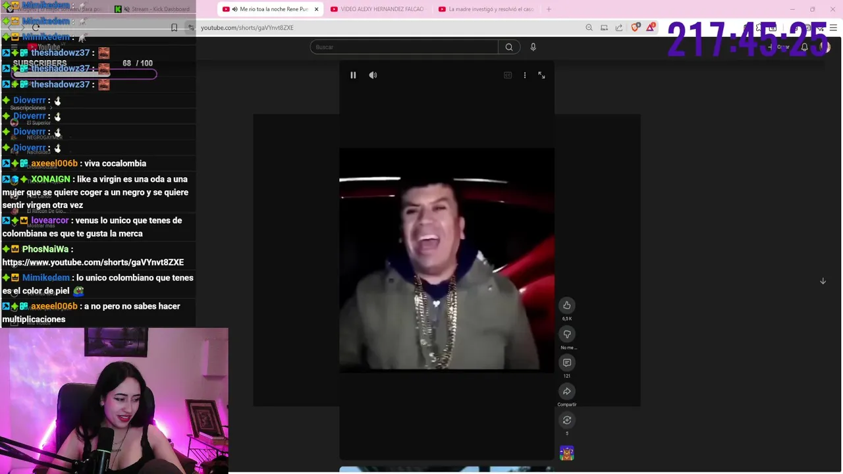Open the remix option below Compartir

pyautogui.click(x=567, y=420)
